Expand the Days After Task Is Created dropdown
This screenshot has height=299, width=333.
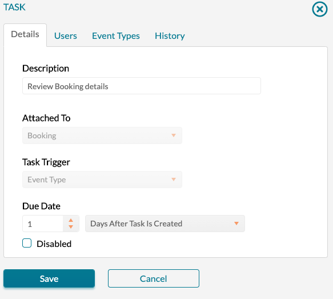tap(165, 224)
